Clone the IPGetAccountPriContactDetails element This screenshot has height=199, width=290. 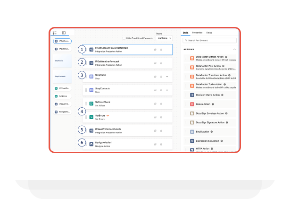click(x=155, y=50)
